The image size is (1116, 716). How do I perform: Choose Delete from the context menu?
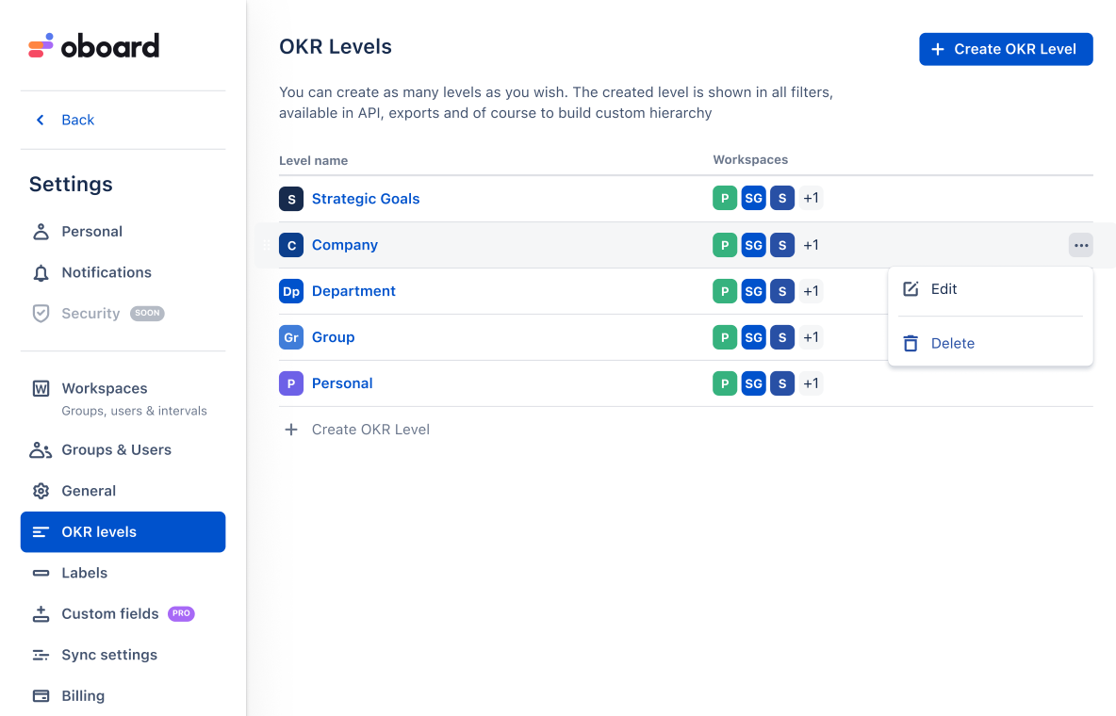pos(991,343)
